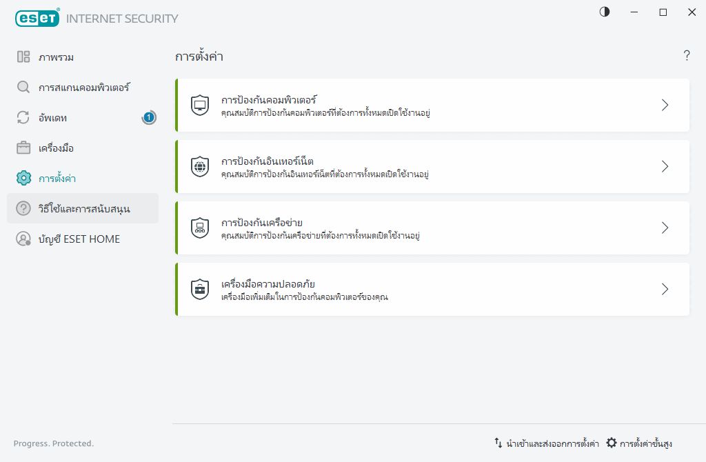Toggle the dark/light contrast mode button
This screenshot has height=462, width=706.
pos(605,12)
